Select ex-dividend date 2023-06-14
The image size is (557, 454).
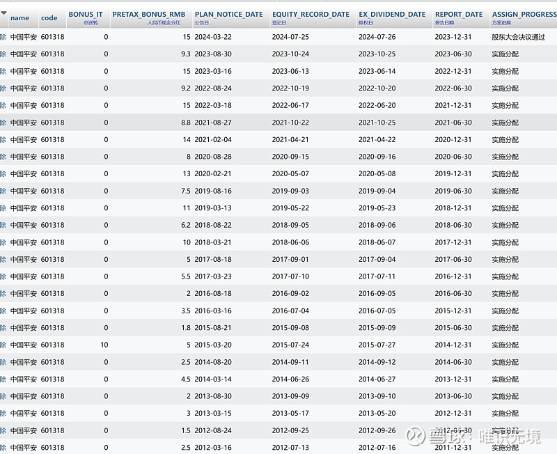[x=377, y=71]
